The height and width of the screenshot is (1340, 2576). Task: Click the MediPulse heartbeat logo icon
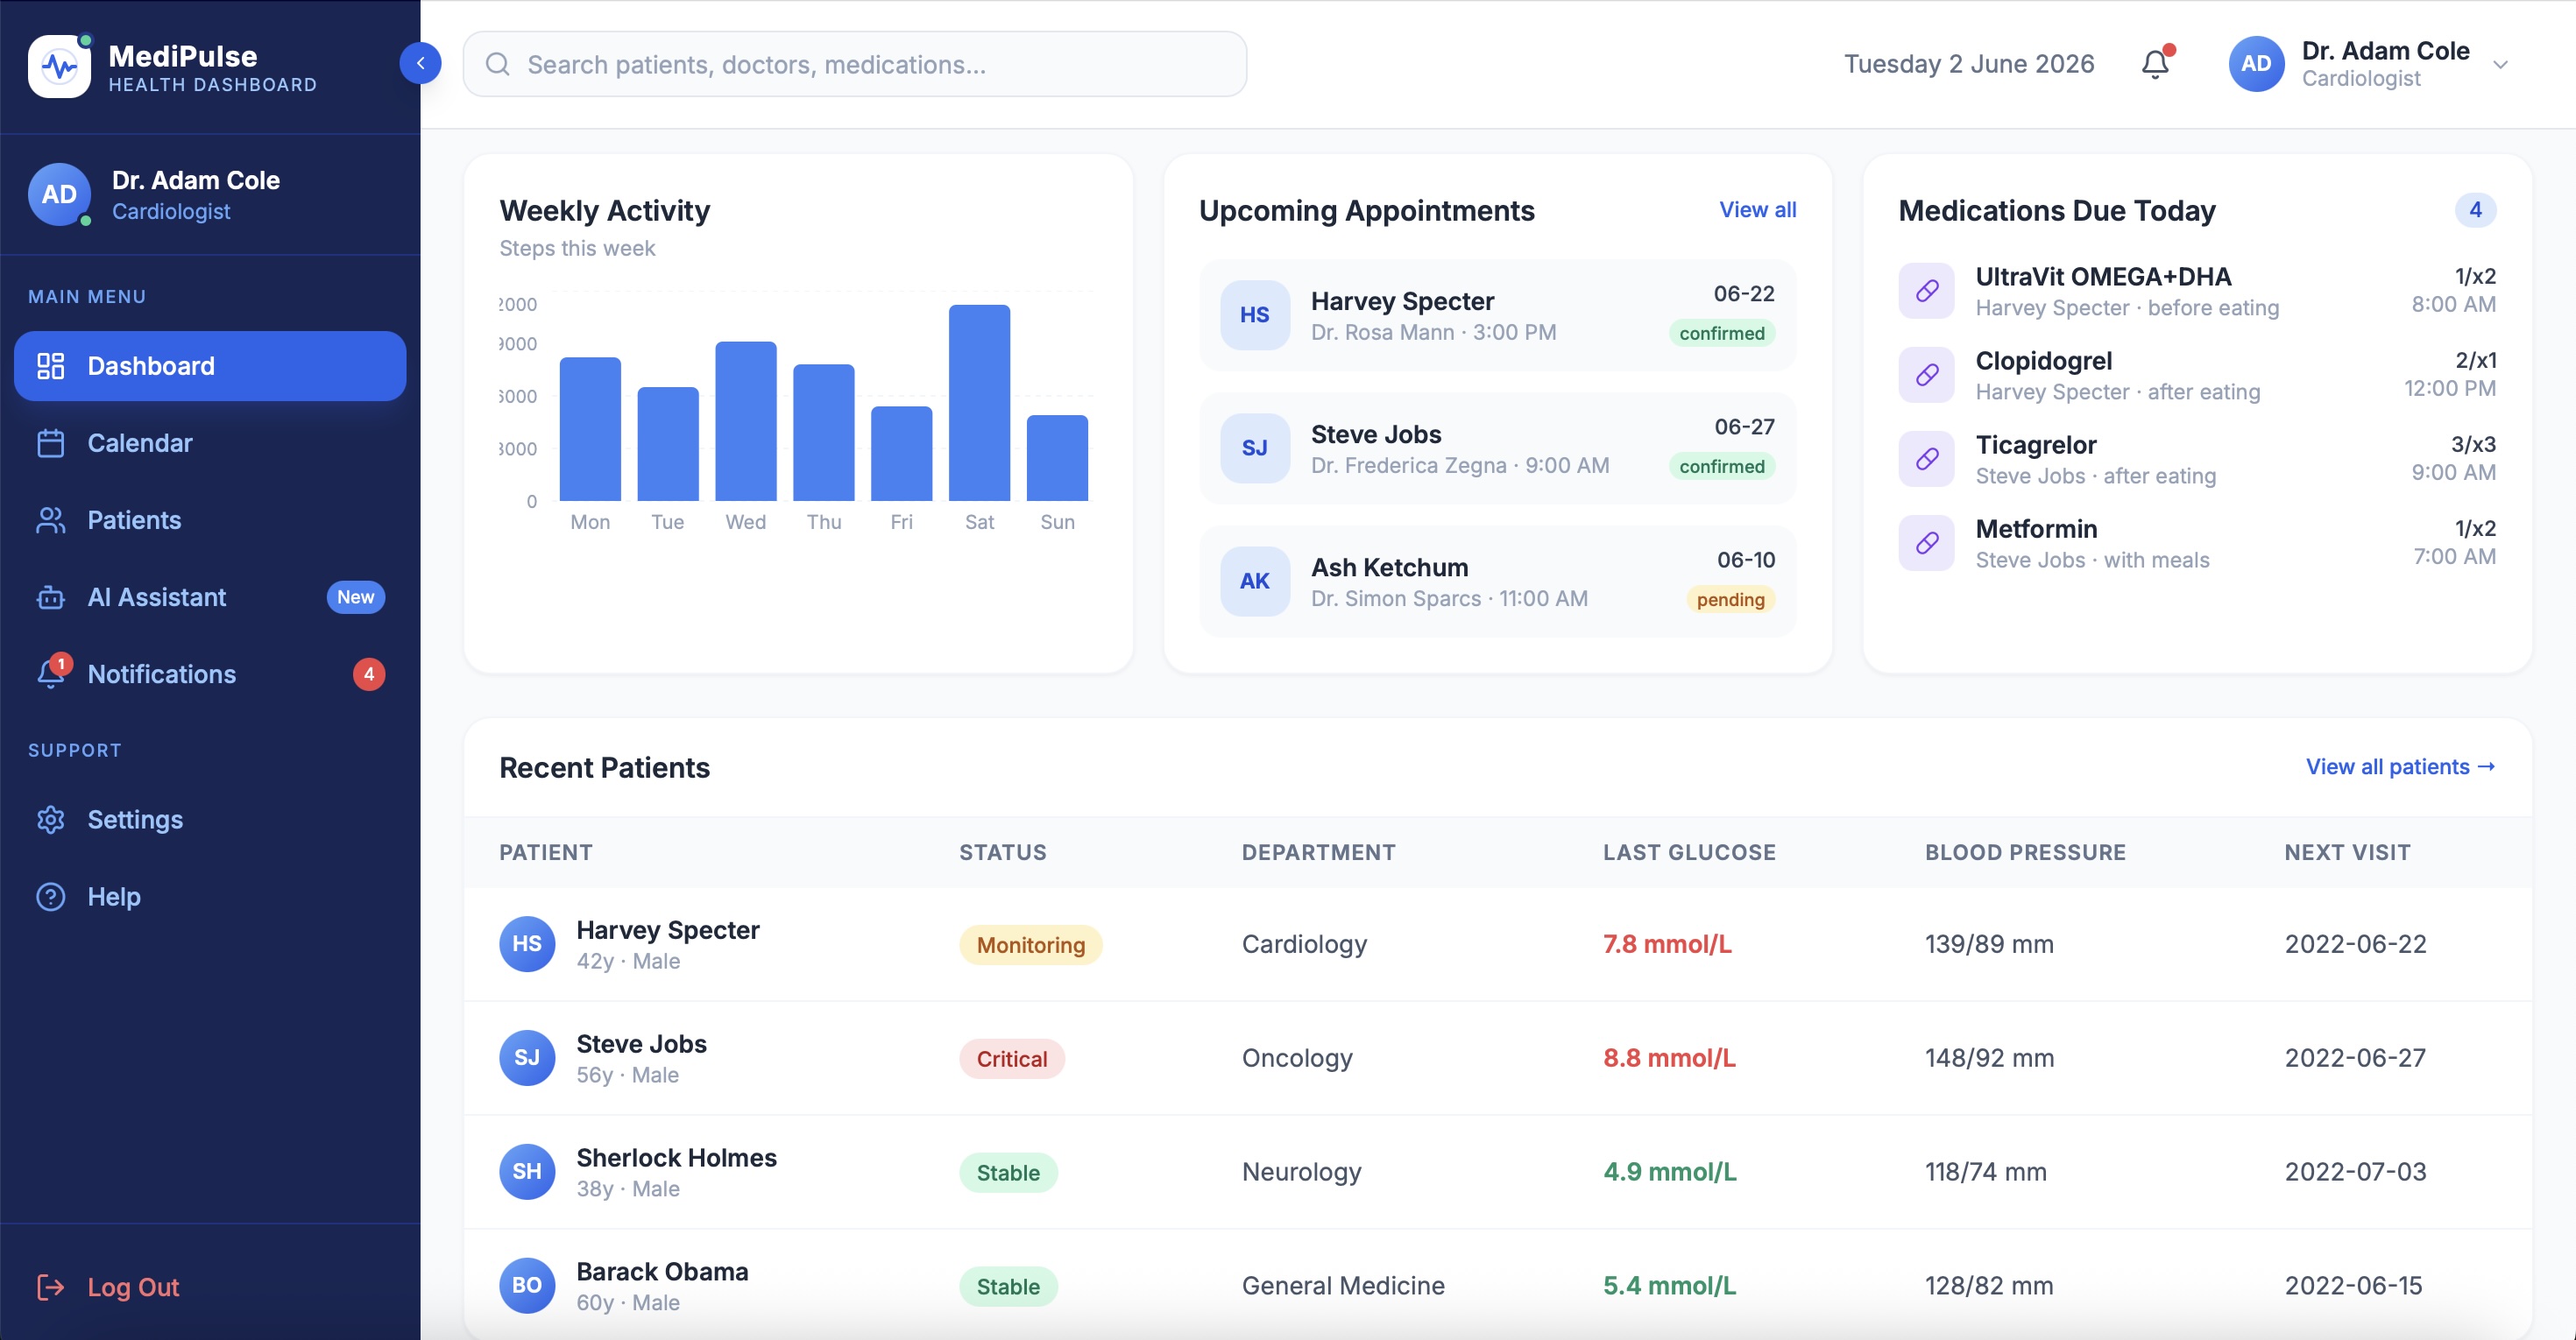pyautogui.click(x=59, y=66)
